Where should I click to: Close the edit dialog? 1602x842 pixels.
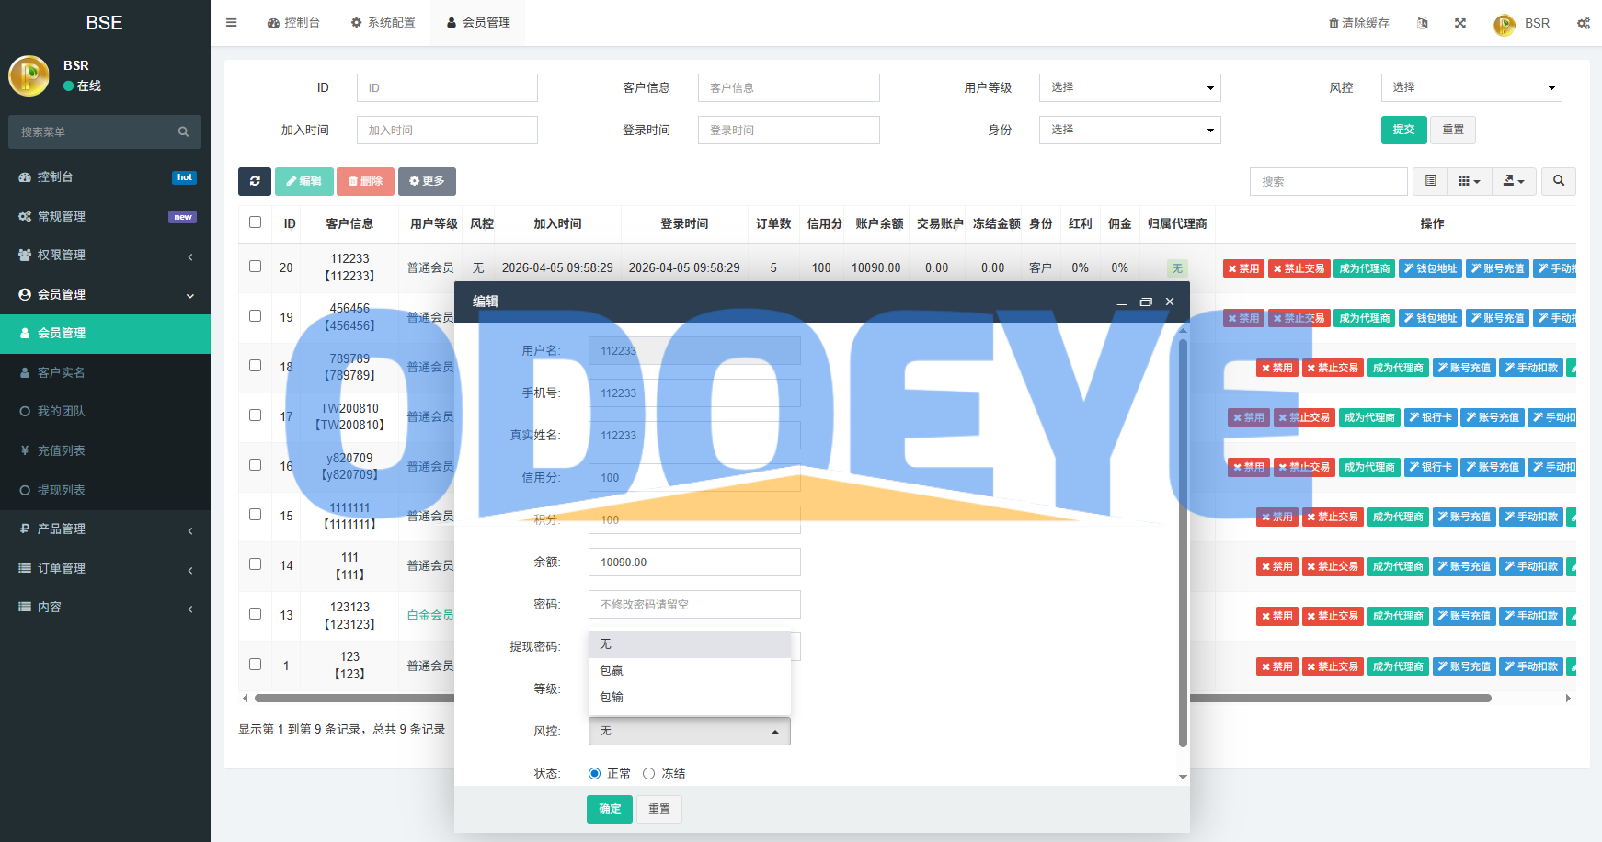pos(1170,302)
